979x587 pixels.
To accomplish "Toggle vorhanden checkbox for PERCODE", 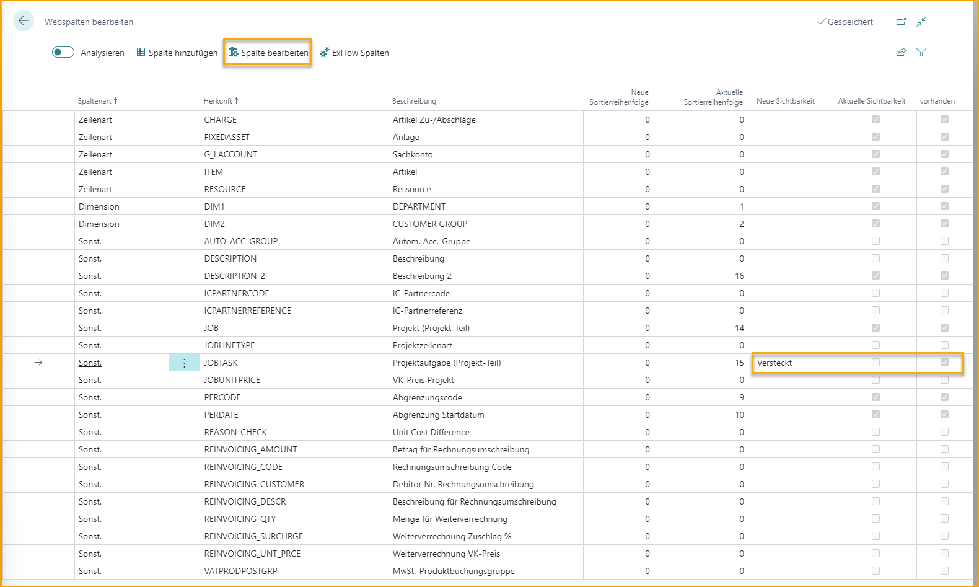I will [944, 397].
